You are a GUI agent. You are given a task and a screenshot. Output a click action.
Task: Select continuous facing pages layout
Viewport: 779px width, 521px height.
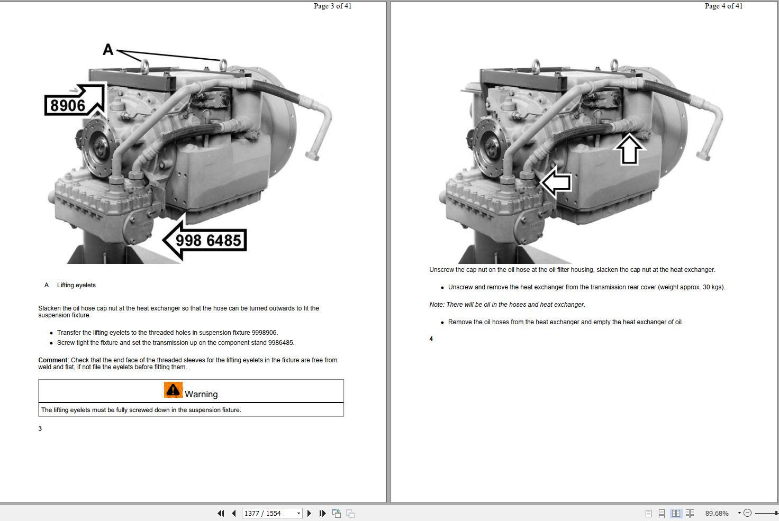690,513
